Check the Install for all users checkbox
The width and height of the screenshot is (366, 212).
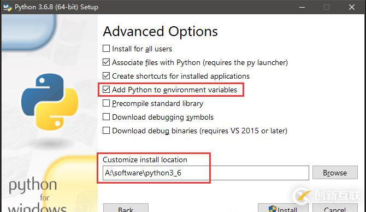click(106, 49)
